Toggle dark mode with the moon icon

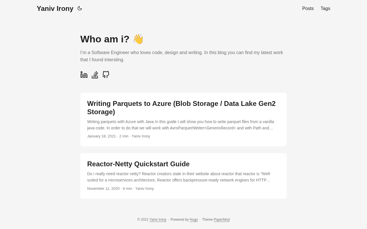80,9
